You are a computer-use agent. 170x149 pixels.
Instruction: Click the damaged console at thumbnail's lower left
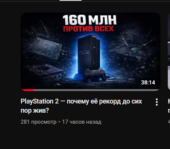pos(46,72)
